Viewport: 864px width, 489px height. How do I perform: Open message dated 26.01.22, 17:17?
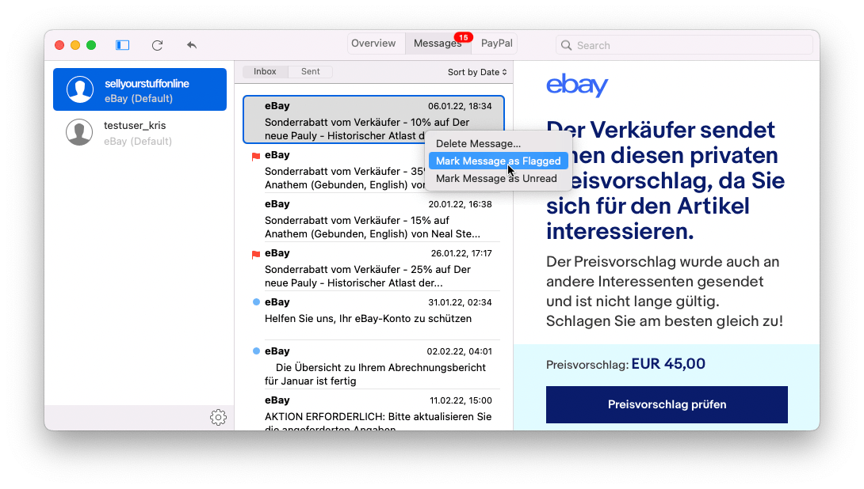pyautogui.click(x=373, y=267)
